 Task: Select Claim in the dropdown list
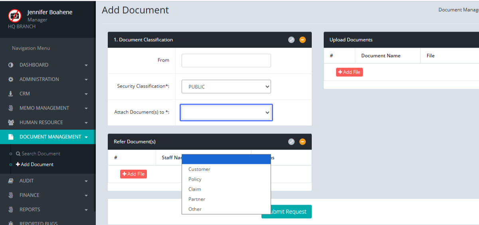point(194,189)
